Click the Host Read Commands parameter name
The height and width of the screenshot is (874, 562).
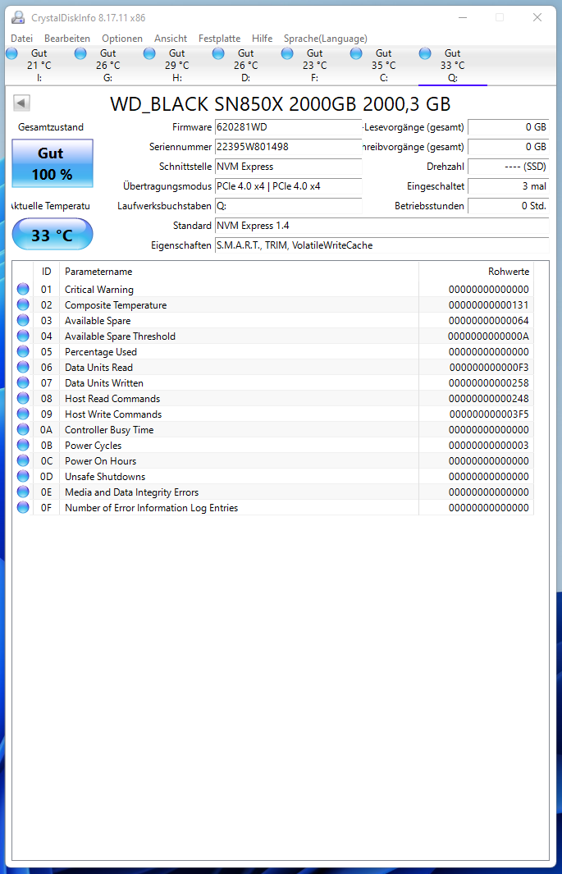coord(112,399)
